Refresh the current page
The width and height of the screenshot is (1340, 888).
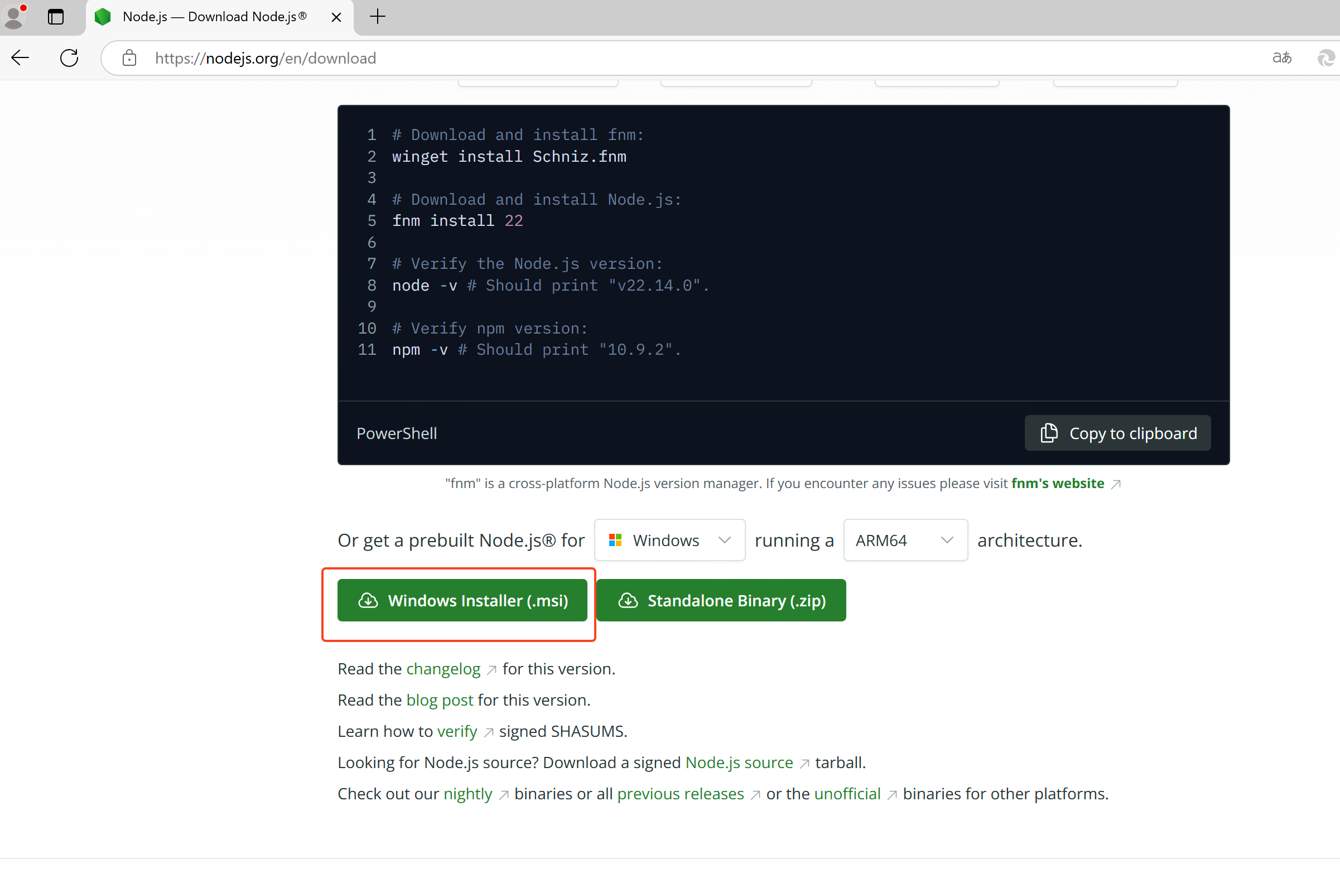[69, 58]
